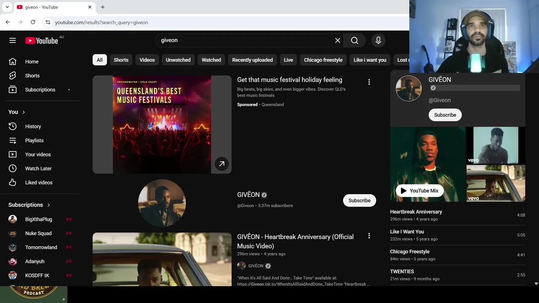The height and width of the screenshot is (303, 539).
Task: Play Heartbreak Anniversary Official Music Video thumbnail
Action: (162, 259)
